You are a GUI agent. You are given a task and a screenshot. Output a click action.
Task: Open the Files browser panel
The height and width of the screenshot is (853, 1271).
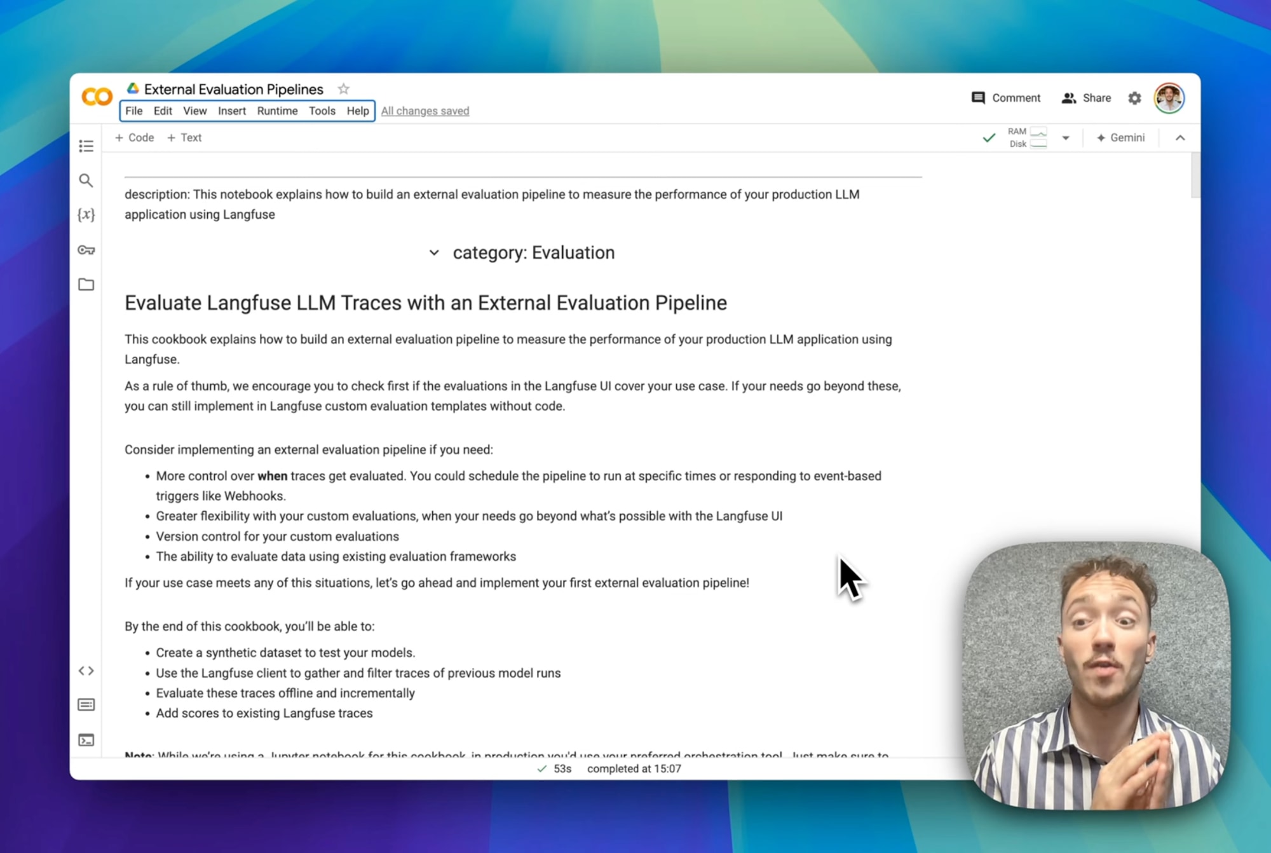86,285
